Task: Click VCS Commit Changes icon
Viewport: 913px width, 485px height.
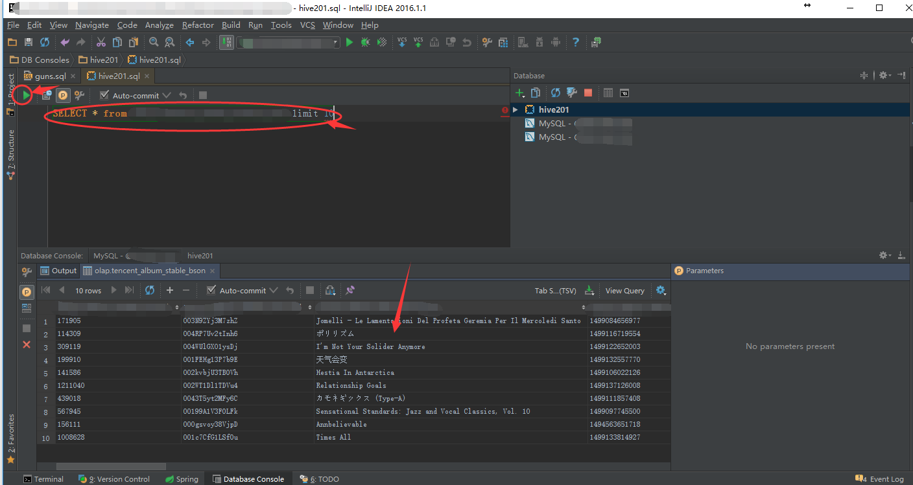Action: [x=418, y=42]
